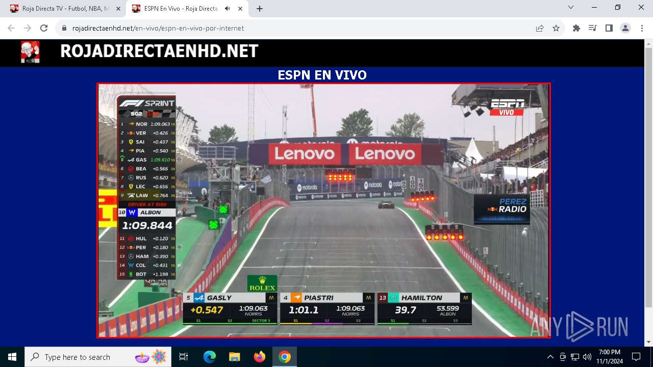Click the PEREZ RADIO overlay
This screenshot has height=367, width=653.
pos(502,209)
